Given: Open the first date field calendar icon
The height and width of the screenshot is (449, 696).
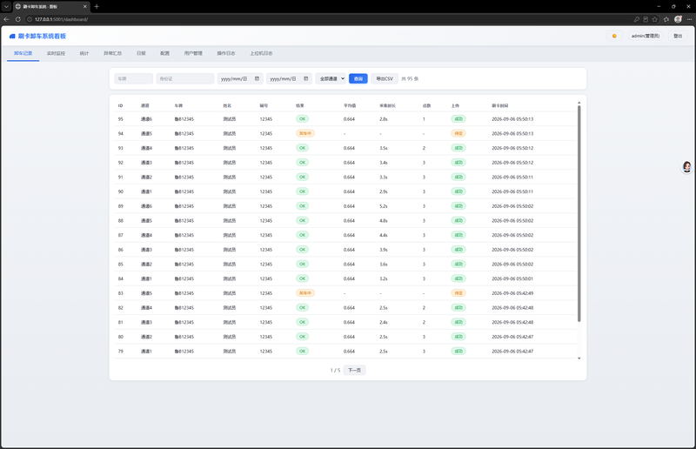Looking at the screenshot, I should click(x=257, y=78).
